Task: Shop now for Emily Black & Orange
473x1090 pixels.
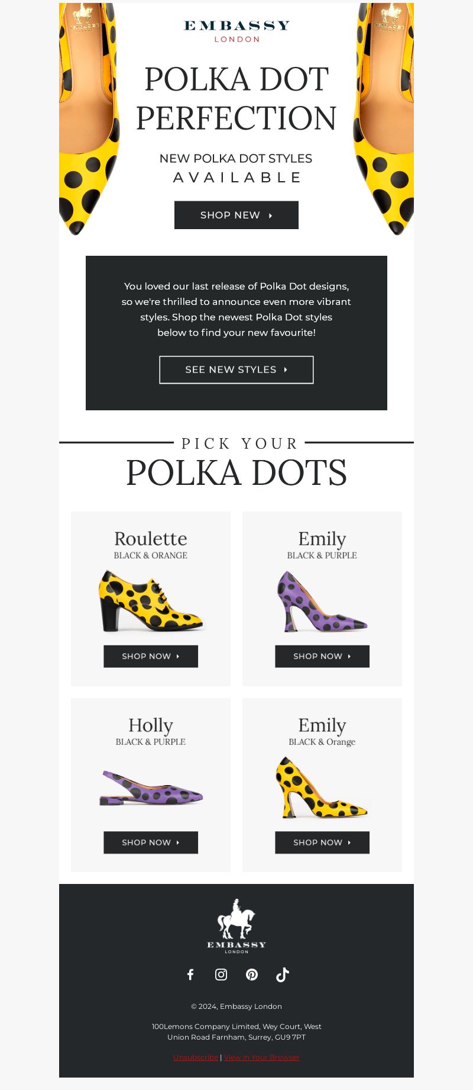Action: coord(322,843)
